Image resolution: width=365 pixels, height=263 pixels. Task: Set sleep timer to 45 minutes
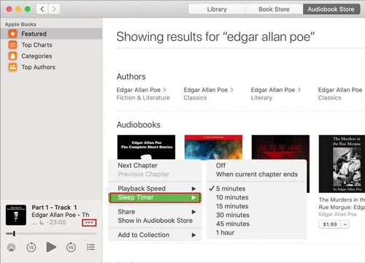point(256,224)
